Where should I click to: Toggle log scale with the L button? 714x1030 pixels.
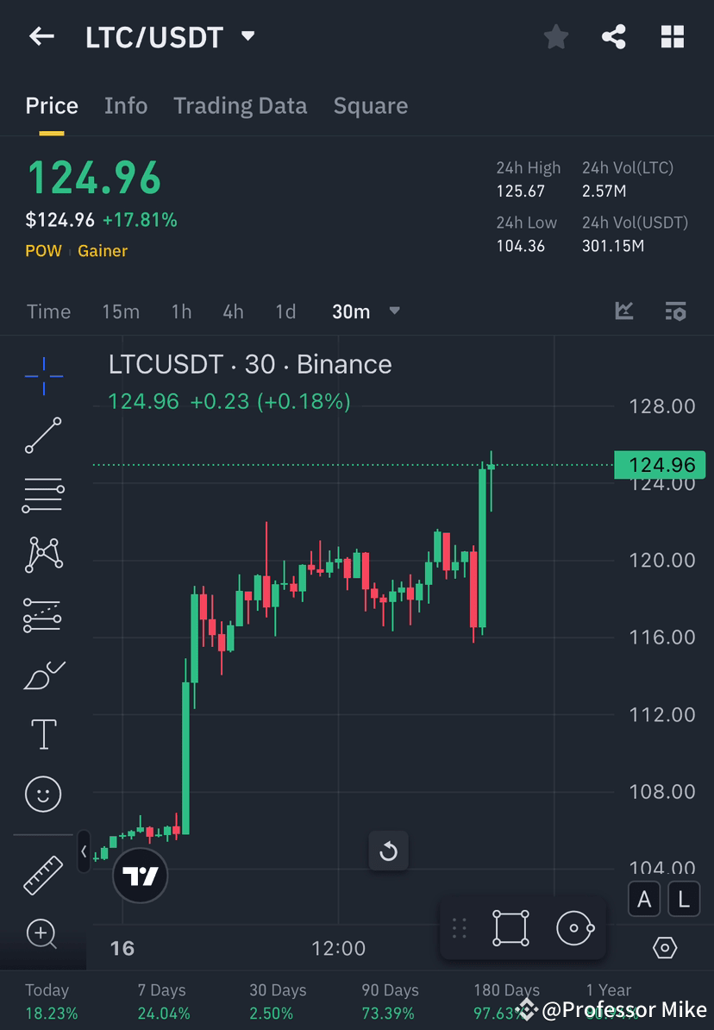(682, 899)
